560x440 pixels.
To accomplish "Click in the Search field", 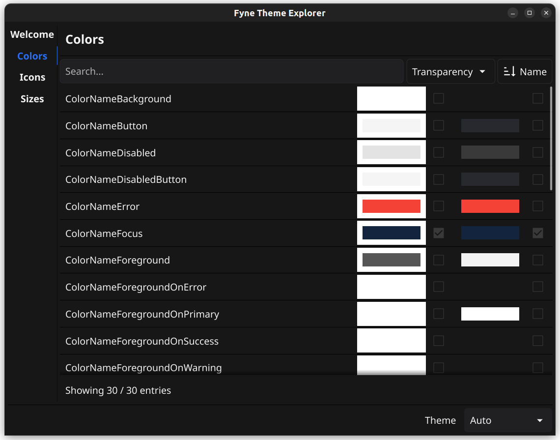I will pos(231,71).
